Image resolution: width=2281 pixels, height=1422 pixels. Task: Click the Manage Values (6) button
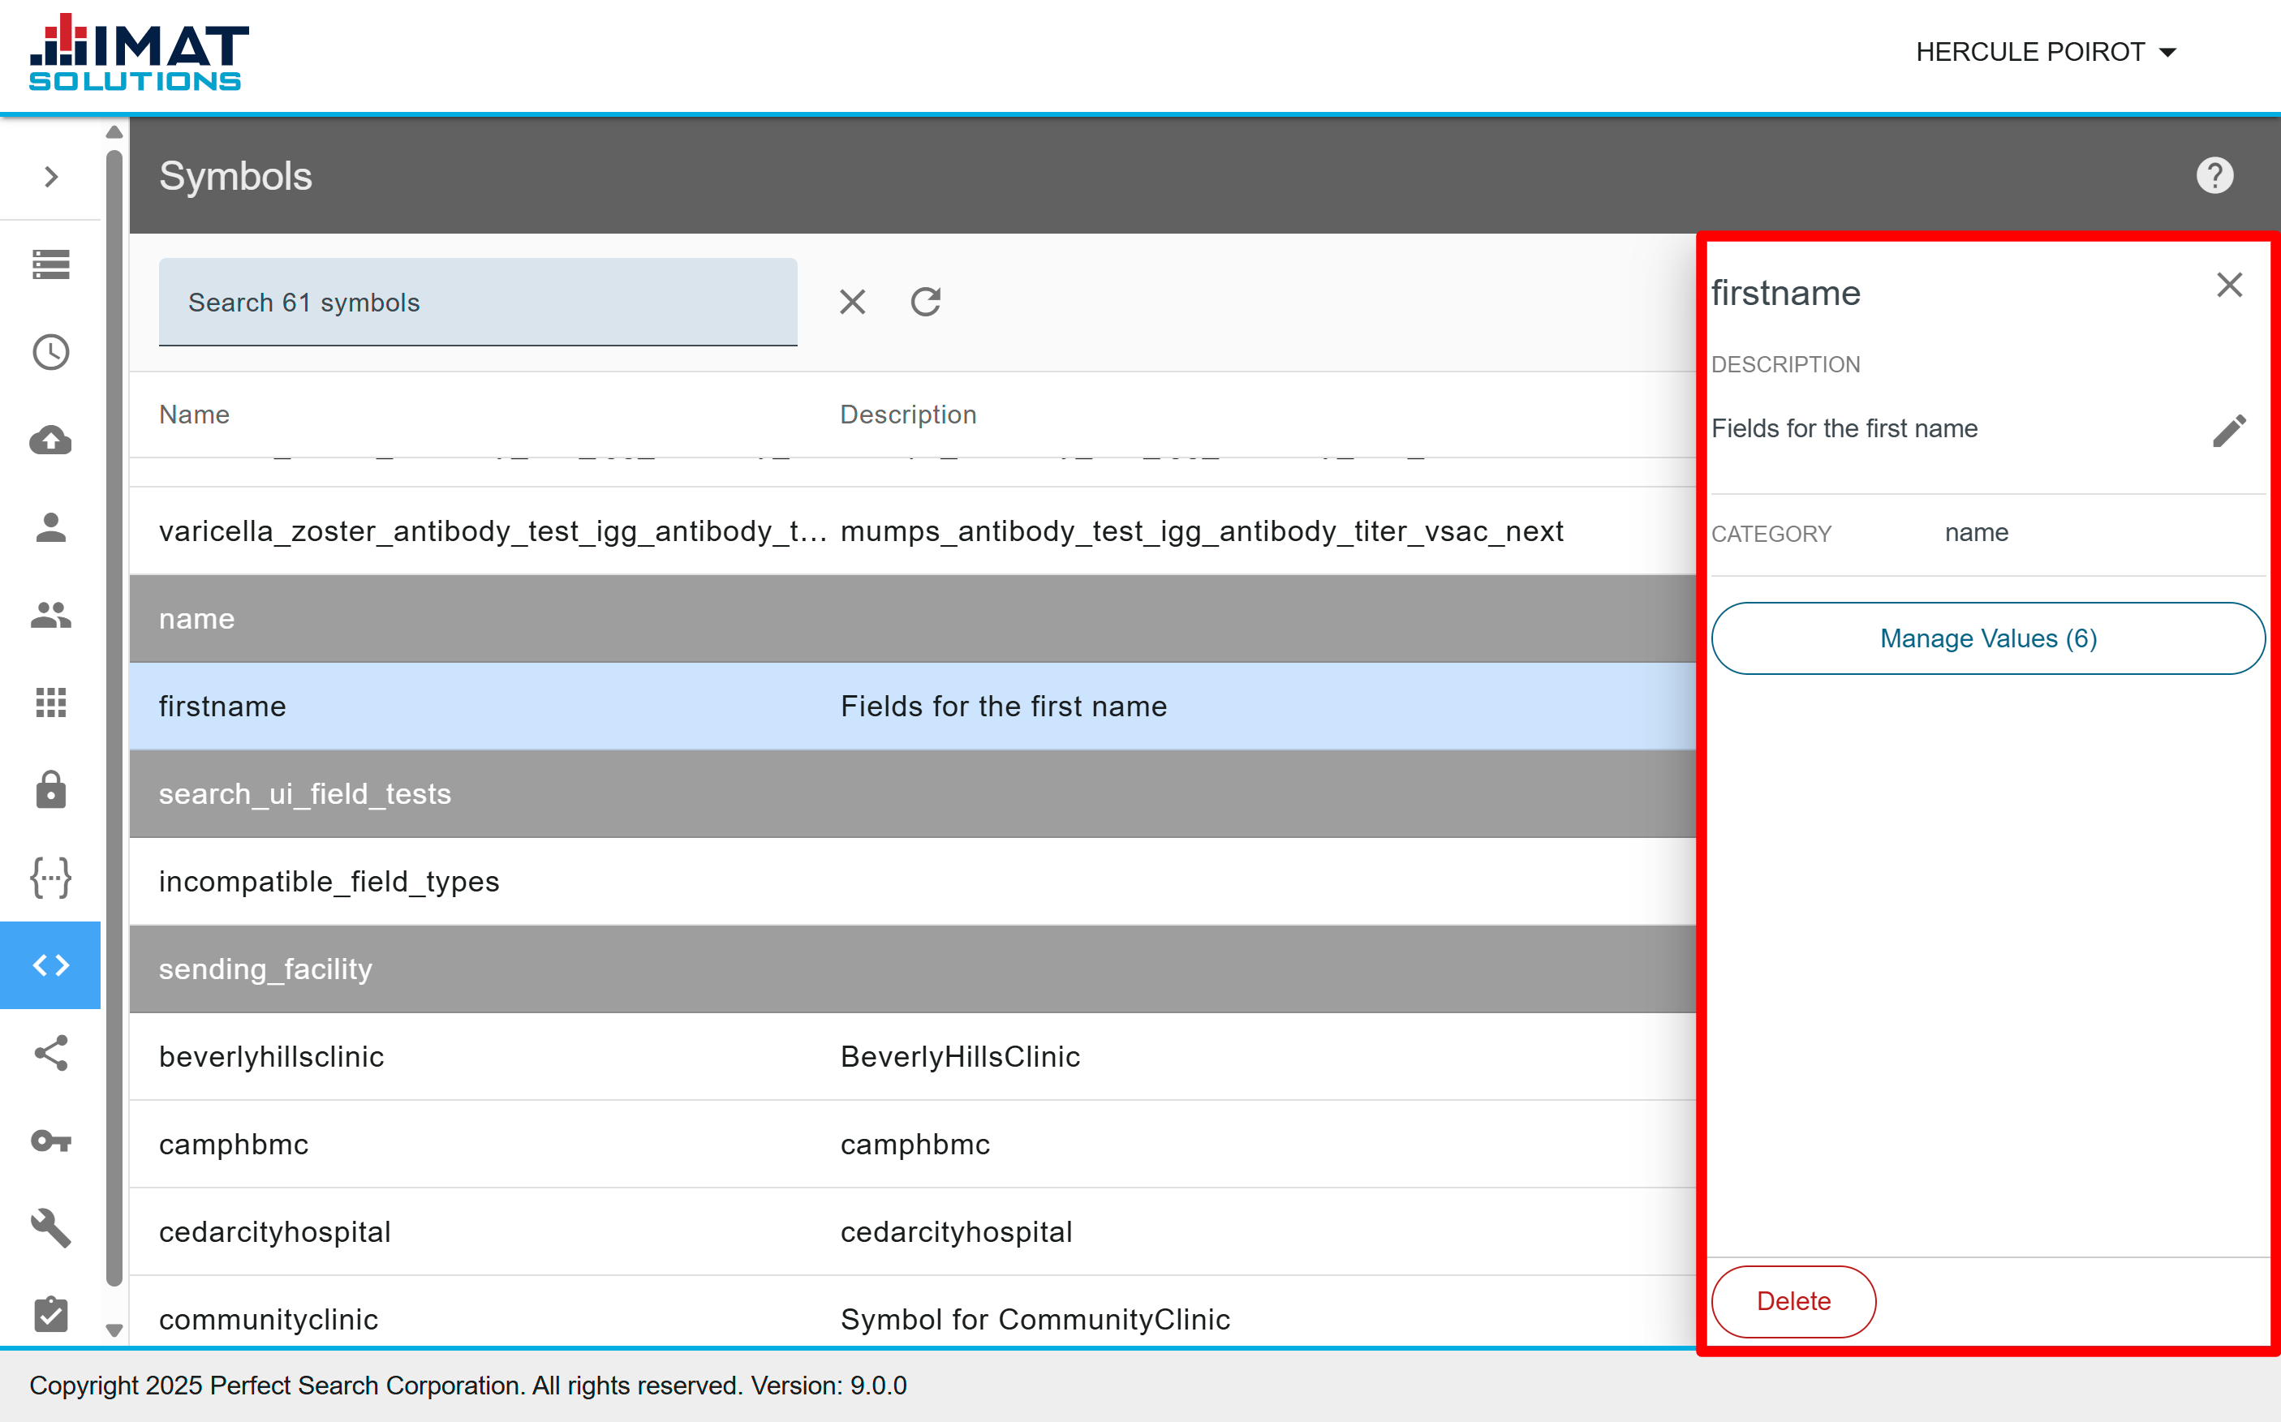point(1987,638)
